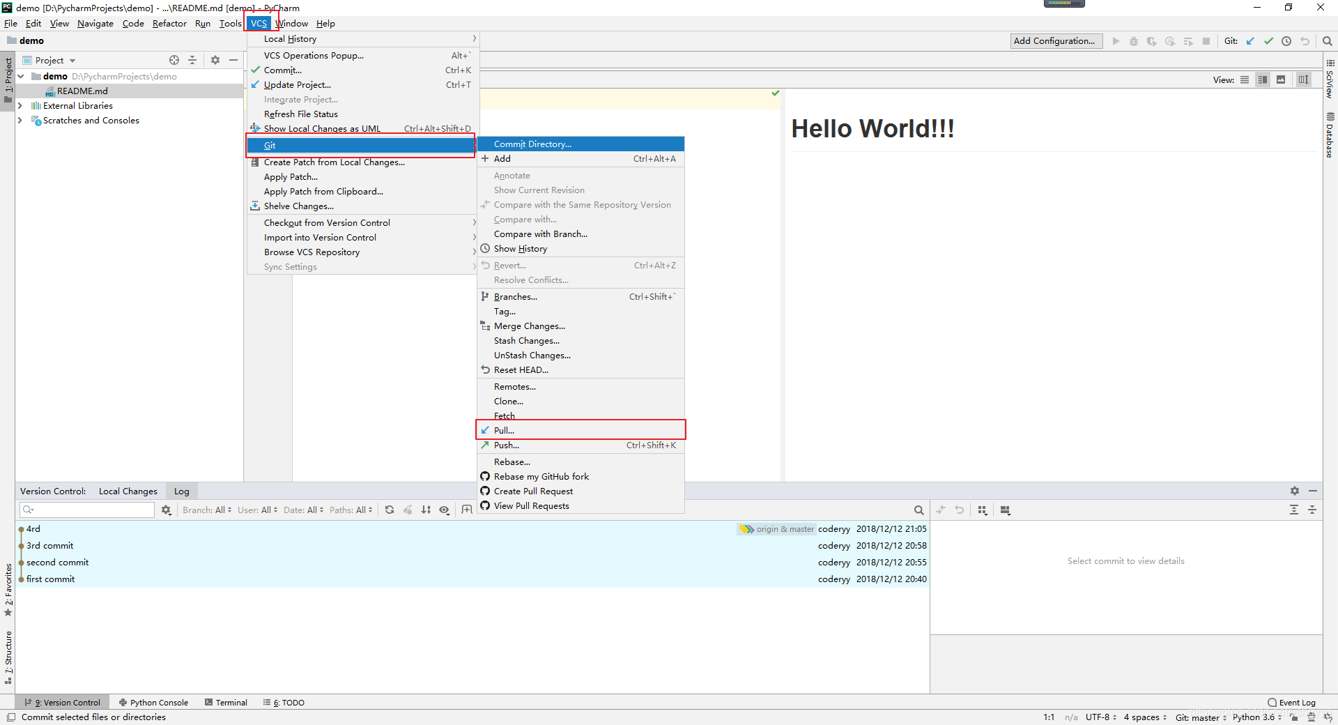Open the Paths: All filter dropdown
Viewport: 1338px width, 725px height.
point(351,510)
